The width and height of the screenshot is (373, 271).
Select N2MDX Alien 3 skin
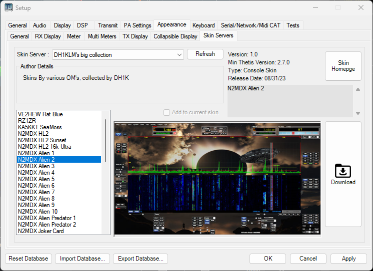pyautogui.click(x=59, y=166)
